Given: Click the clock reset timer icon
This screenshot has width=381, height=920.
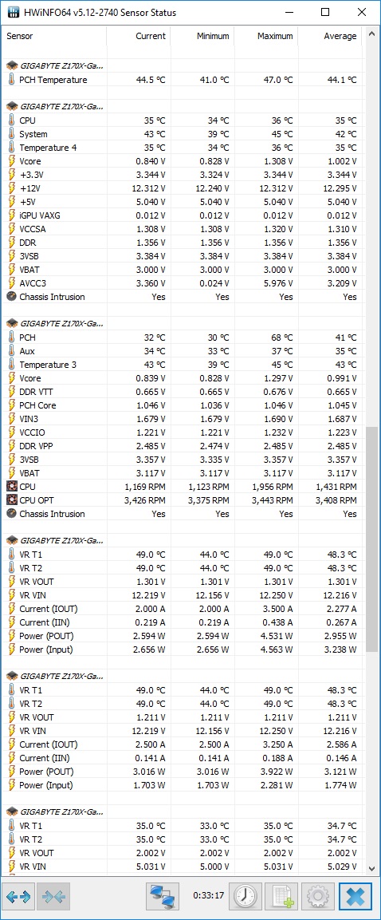Looking at the screenshot, I should (x=245, y=897).
